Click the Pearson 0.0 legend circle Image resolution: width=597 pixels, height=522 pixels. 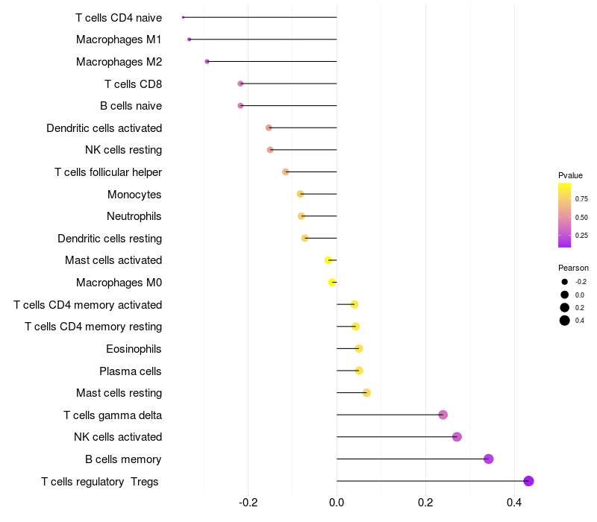pyautogui.click(x=565, y=295)
